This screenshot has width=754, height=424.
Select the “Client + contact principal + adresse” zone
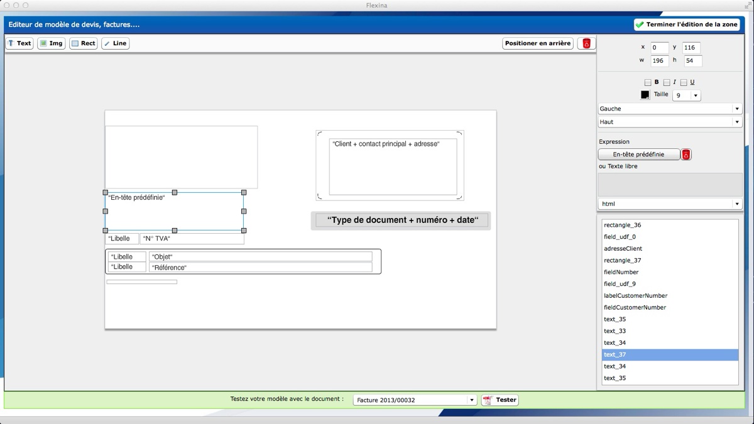pyautogui.click(x=393, y=166)
